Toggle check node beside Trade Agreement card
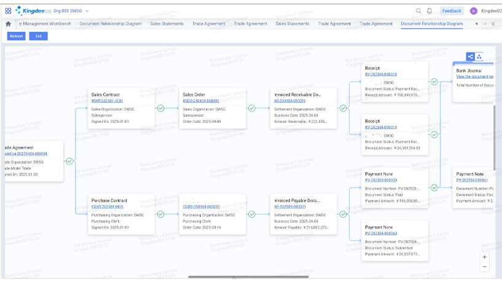The width and height of the screenshot is (502, 282). (69, 162)
